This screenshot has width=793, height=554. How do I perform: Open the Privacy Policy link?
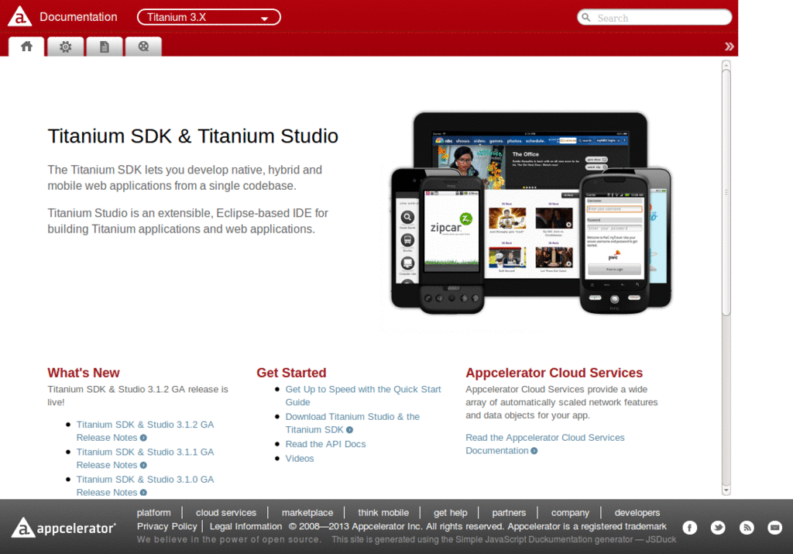click(x=167, y=526)
